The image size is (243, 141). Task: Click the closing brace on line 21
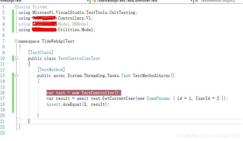[x=29, y=121]
